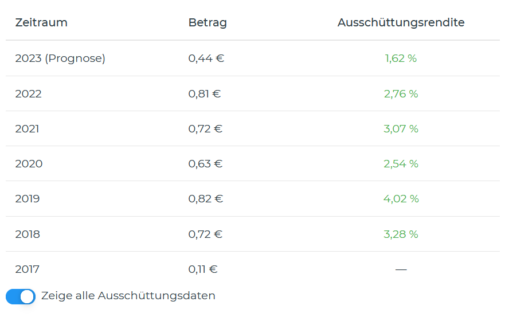
Task: Select the 2019 row year
Action: [28, 199]
